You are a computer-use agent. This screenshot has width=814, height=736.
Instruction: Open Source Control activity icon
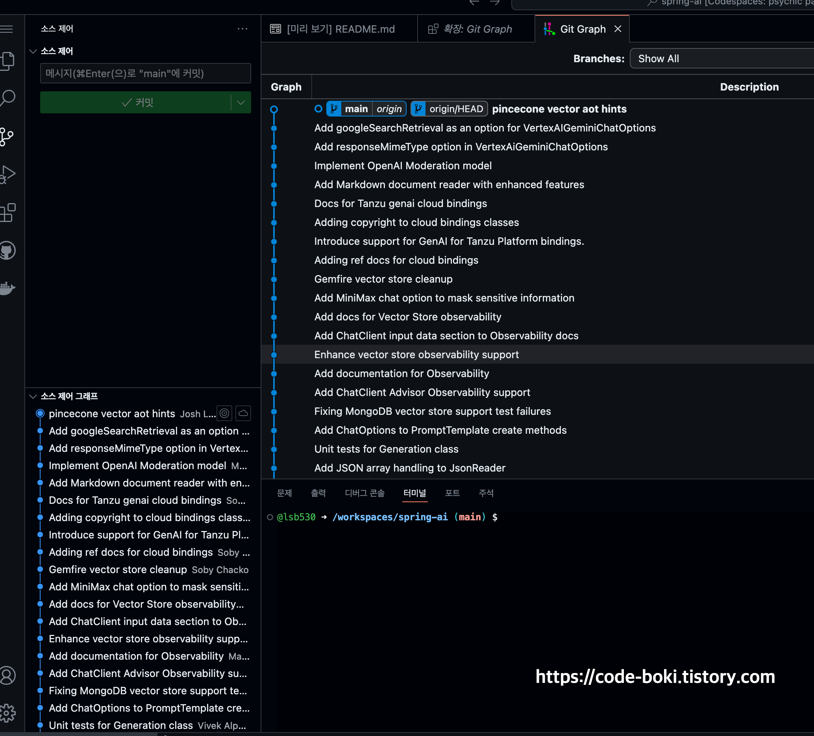tap(6, 137)
